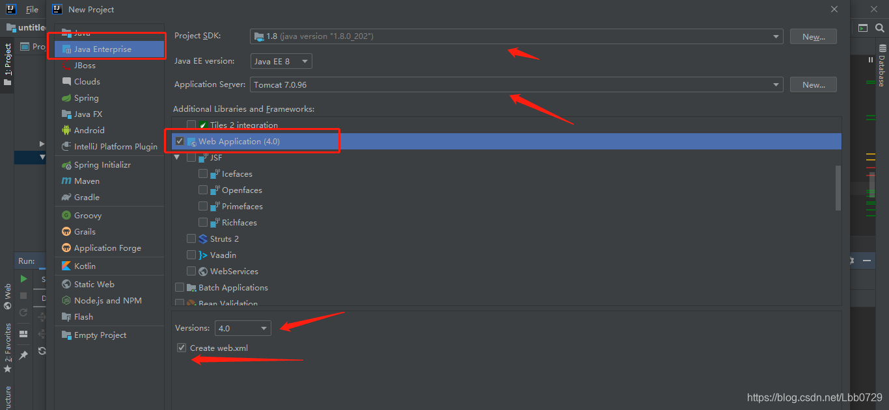Viewport: 889px width, 410px height.
Task: Click the frameworks list scrollbar
Action: [838, 188]
